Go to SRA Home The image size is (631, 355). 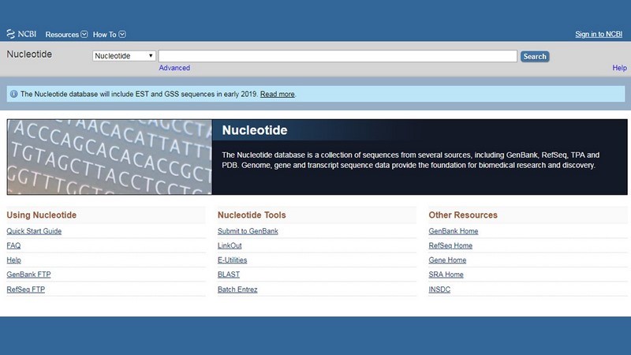(x=446, y=275)
